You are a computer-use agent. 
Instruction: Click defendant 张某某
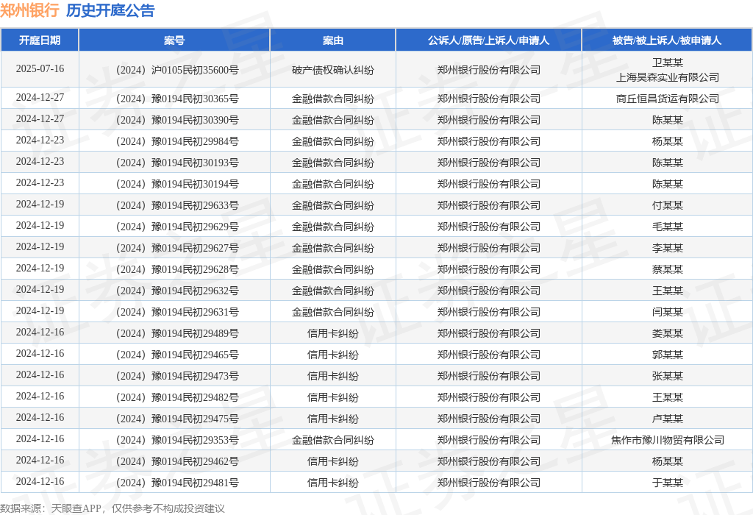pos(668,376)
